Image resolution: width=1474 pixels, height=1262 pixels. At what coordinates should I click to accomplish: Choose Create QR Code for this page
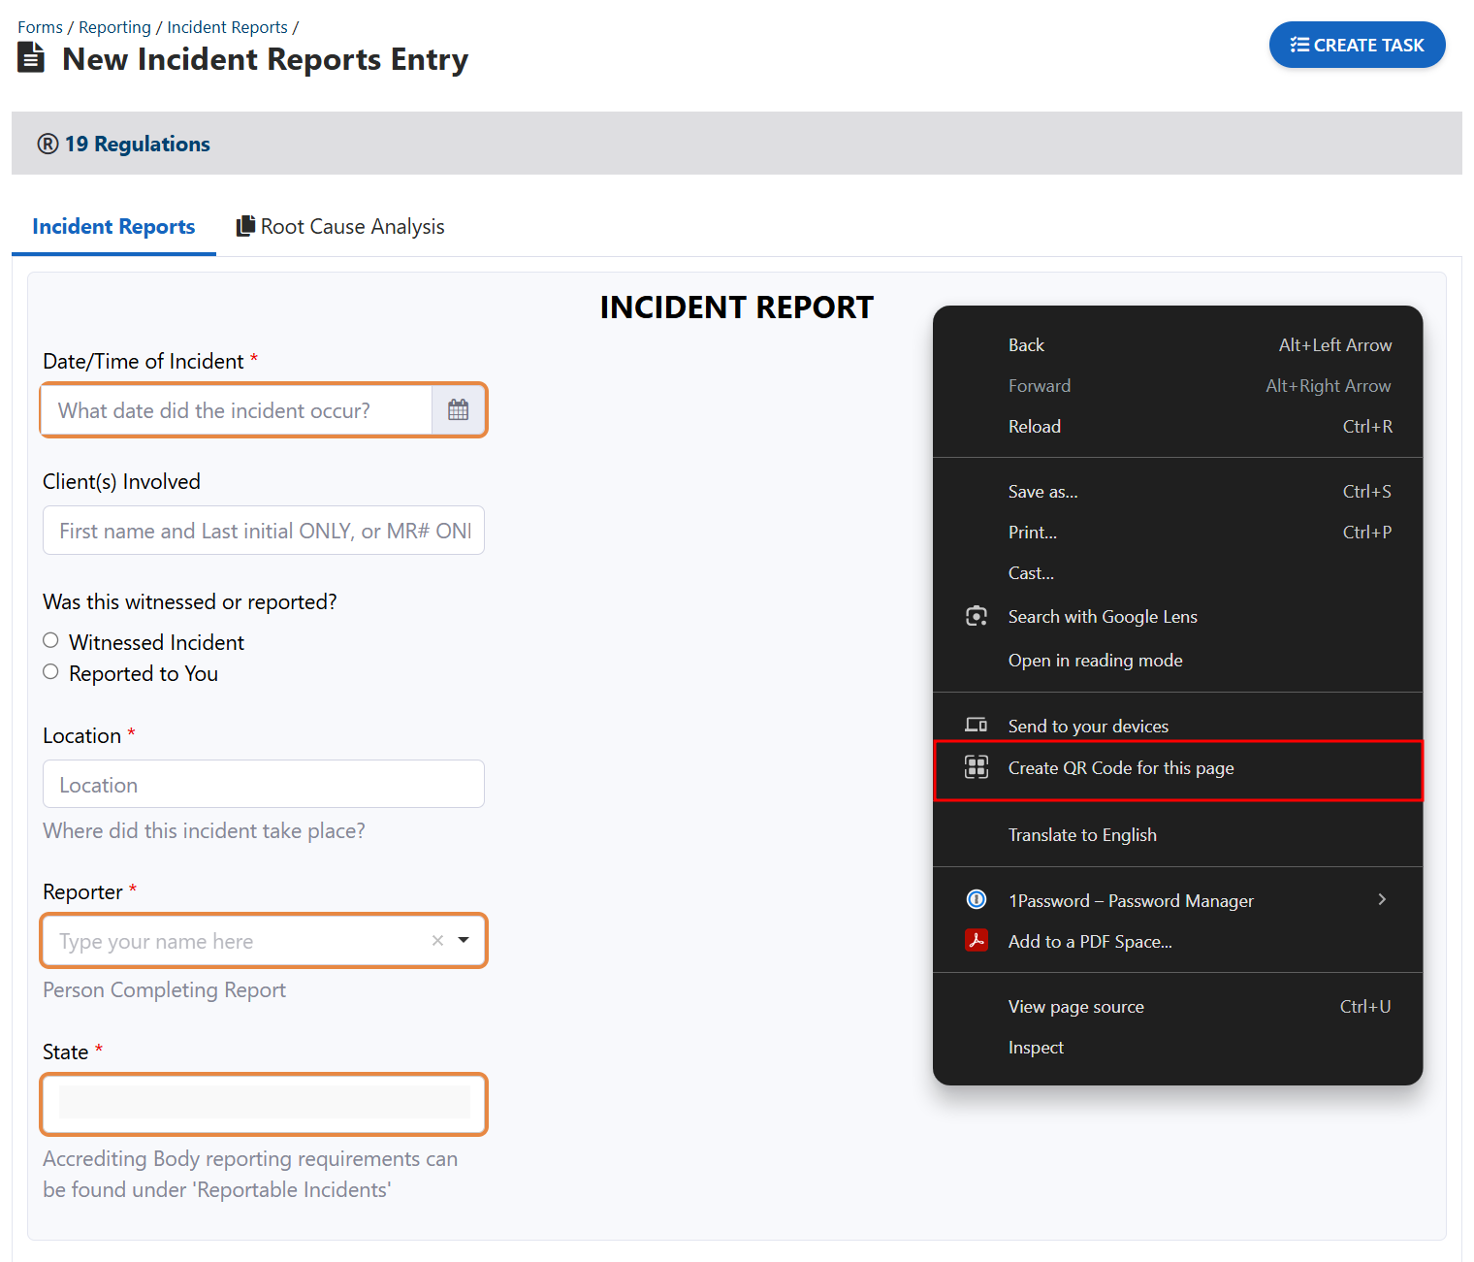click(1120, 768)
